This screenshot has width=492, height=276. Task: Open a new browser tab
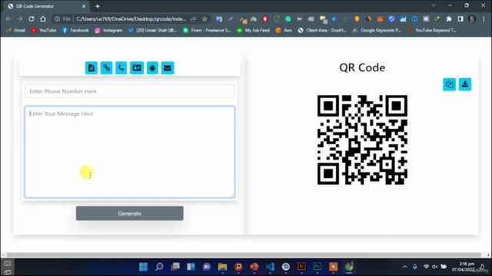tap(98, 6)
